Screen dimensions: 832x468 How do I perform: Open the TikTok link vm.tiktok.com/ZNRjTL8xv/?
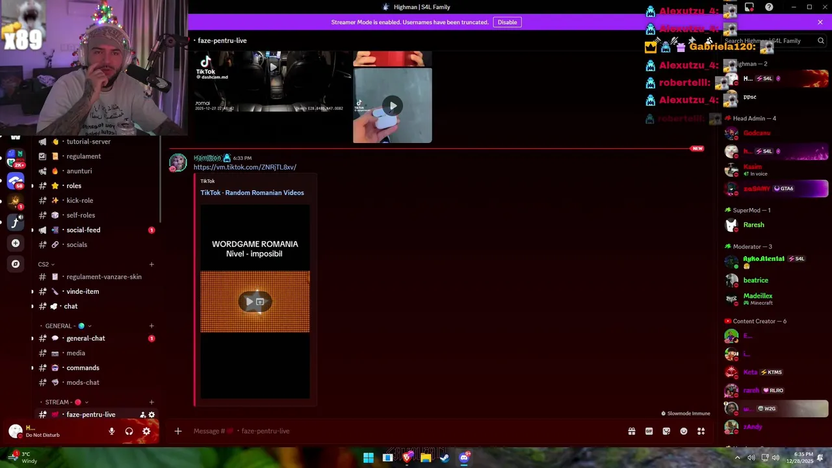245,167
